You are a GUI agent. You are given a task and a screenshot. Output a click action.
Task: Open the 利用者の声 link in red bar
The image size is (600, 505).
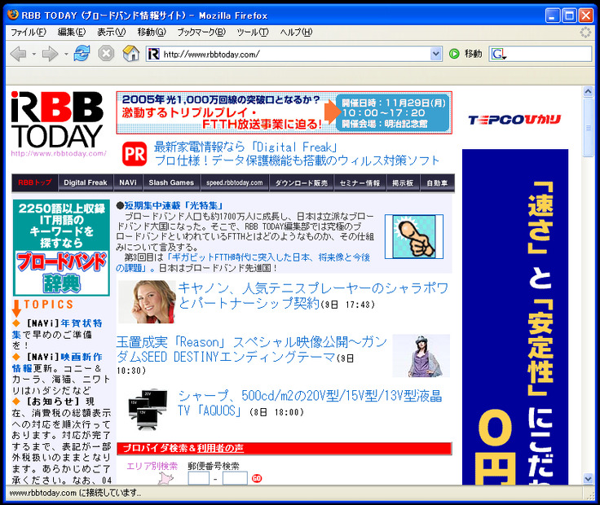pos(220,448)
